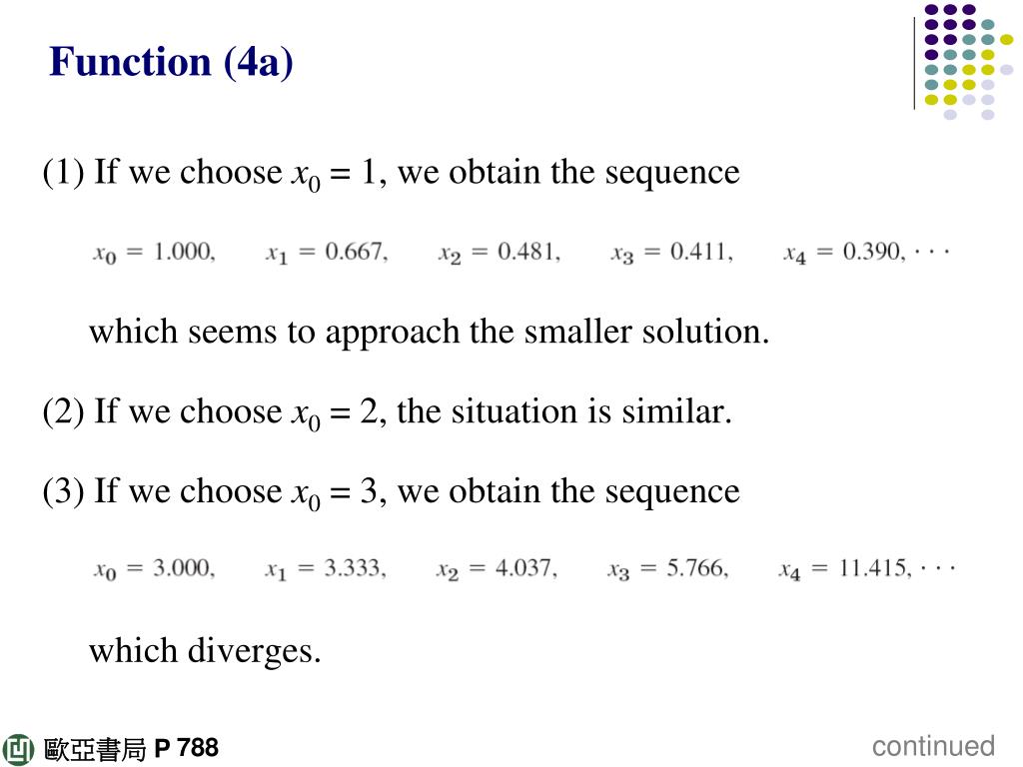
Task: Click the "which diverges." sentence
Action: point(205,651)
